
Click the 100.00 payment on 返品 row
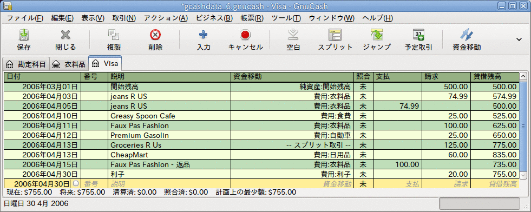pyautogui.click(x=397, y=164)
